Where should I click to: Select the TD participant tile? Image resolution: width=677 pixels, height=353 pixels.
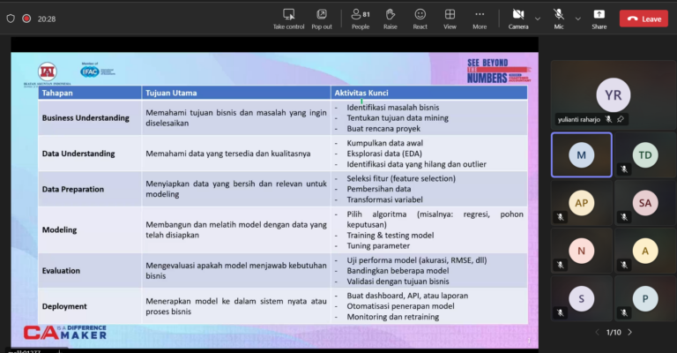645,155
